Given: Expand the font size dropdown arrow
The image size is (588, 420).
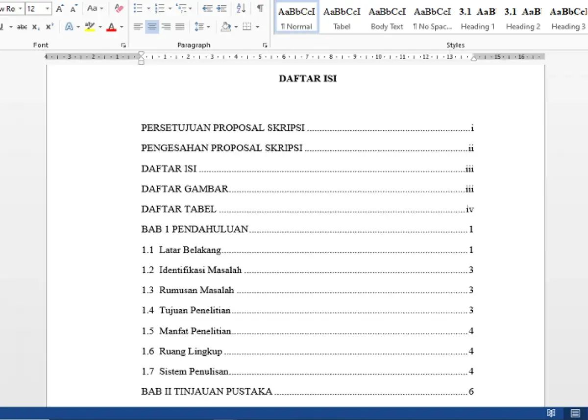Looking at the screenshot, I should [x=48, y=9].
